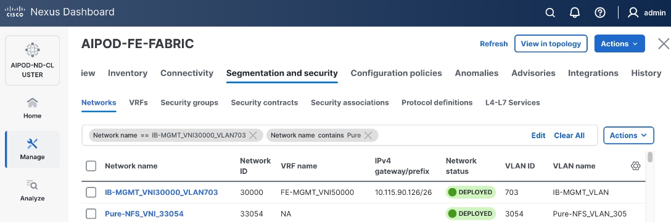
Task: Open the Protocol definitions sub-tab
Action: coord(437,102)
